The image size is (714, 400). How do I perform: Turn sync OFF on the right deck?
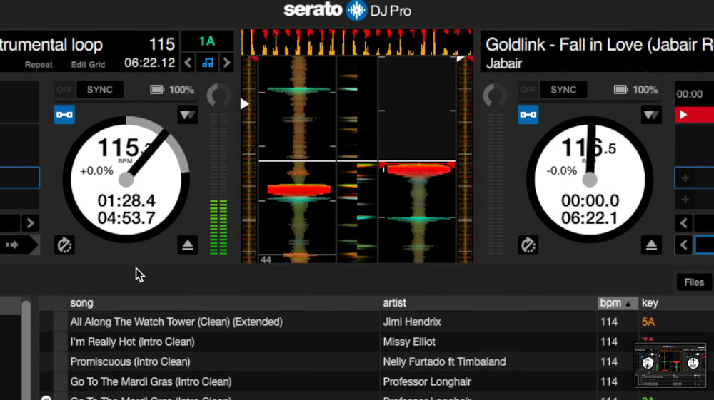point(528,90)
